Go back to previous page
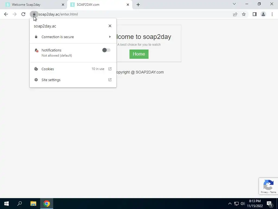The height and width of the screenshot is (209, 278). [6, 14]
